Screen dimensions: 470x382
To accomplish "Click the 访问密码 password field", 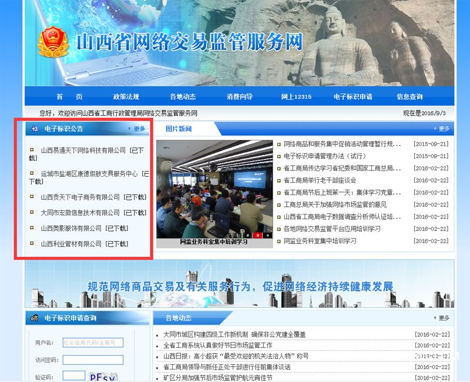I will [x=93, y=360].
